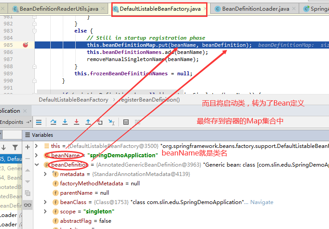This screenshot has height=229, width=329.
Task: Expand the metadata field node
Action: (x=45, y=174)
